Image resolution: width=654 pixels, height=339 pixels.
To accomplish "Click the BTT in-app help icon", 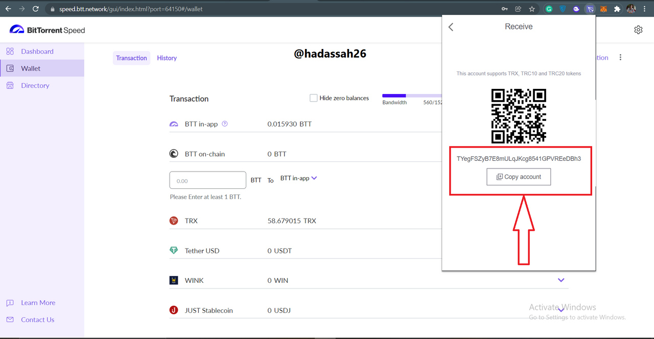I will point(225,124).
